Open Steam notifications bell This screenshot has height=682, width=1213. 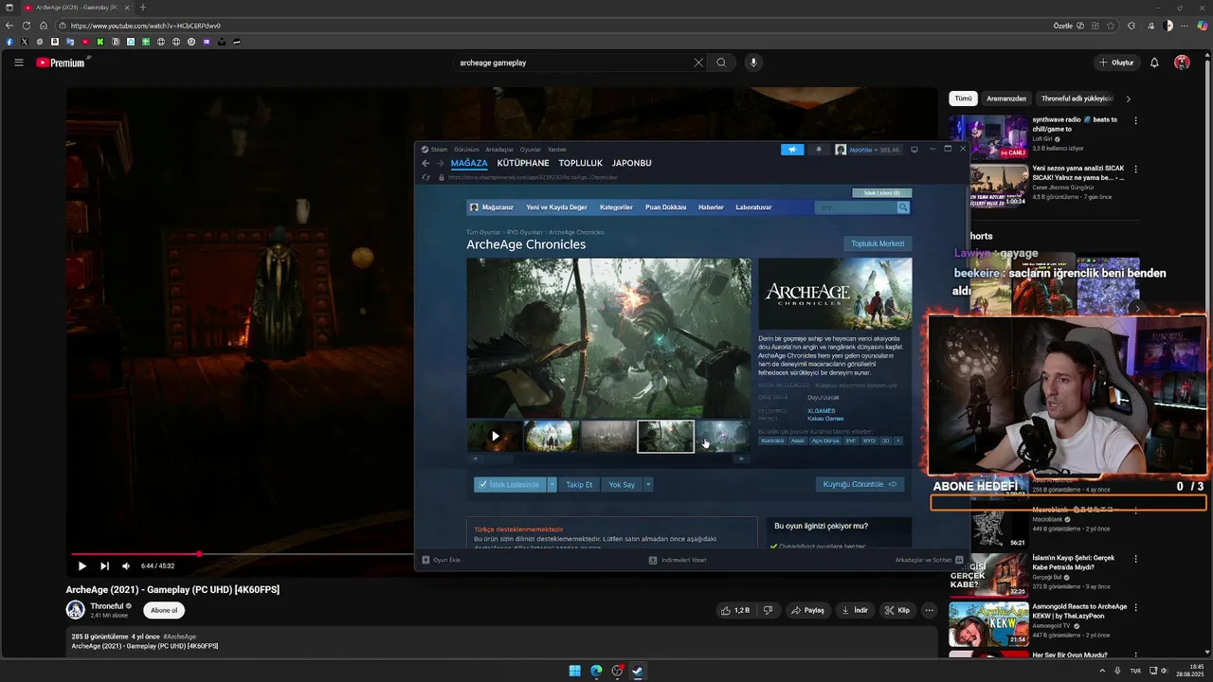pos(819,149)
